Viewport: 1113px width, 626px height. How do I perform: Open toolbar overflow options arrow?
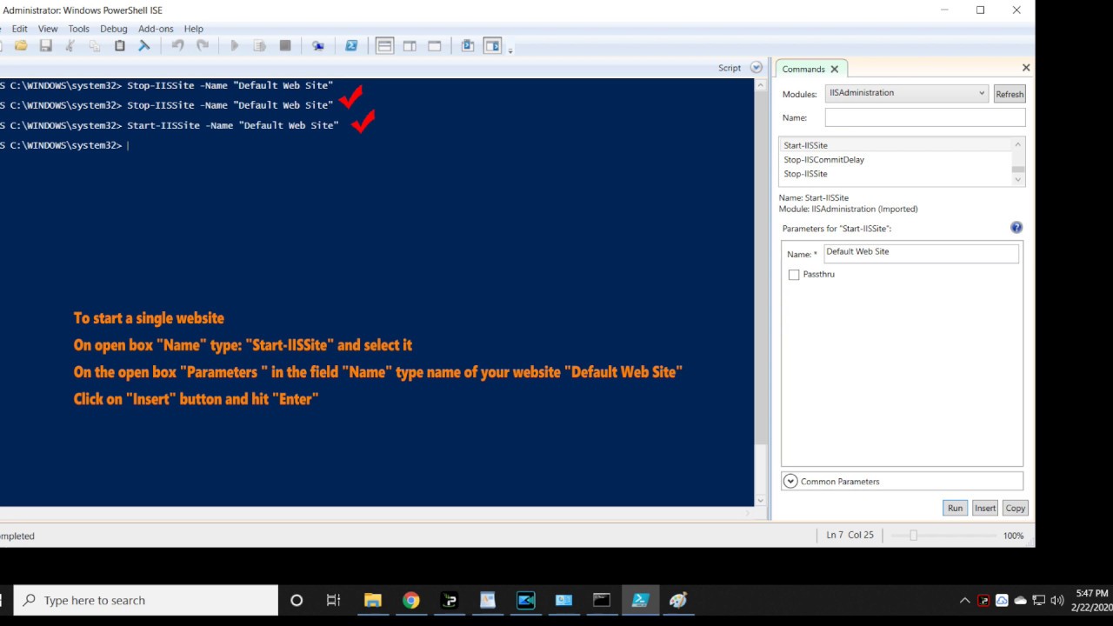tap(510, 50)
